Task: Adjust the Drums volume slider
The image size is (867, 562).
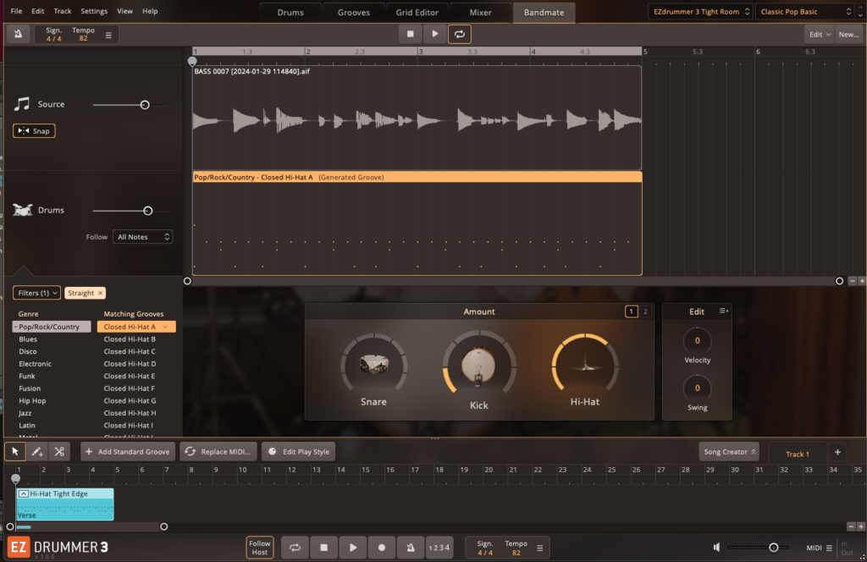Action: click(148, 210)
